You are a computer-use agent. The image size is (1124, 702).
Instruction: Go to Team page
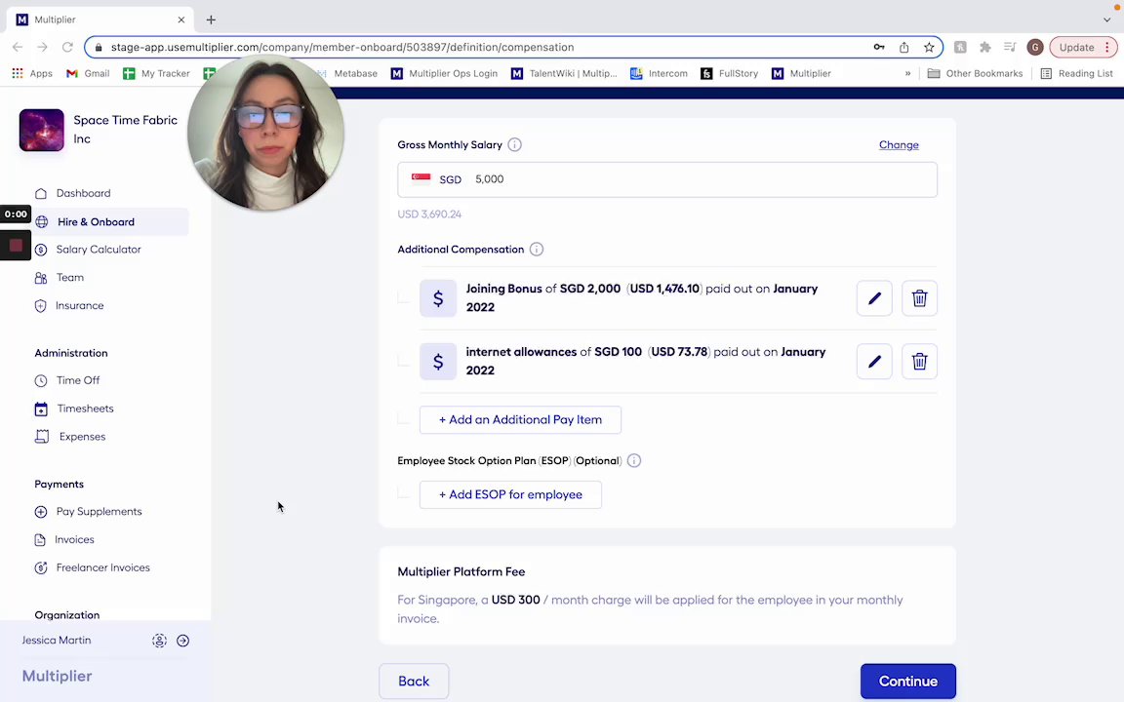69,277
